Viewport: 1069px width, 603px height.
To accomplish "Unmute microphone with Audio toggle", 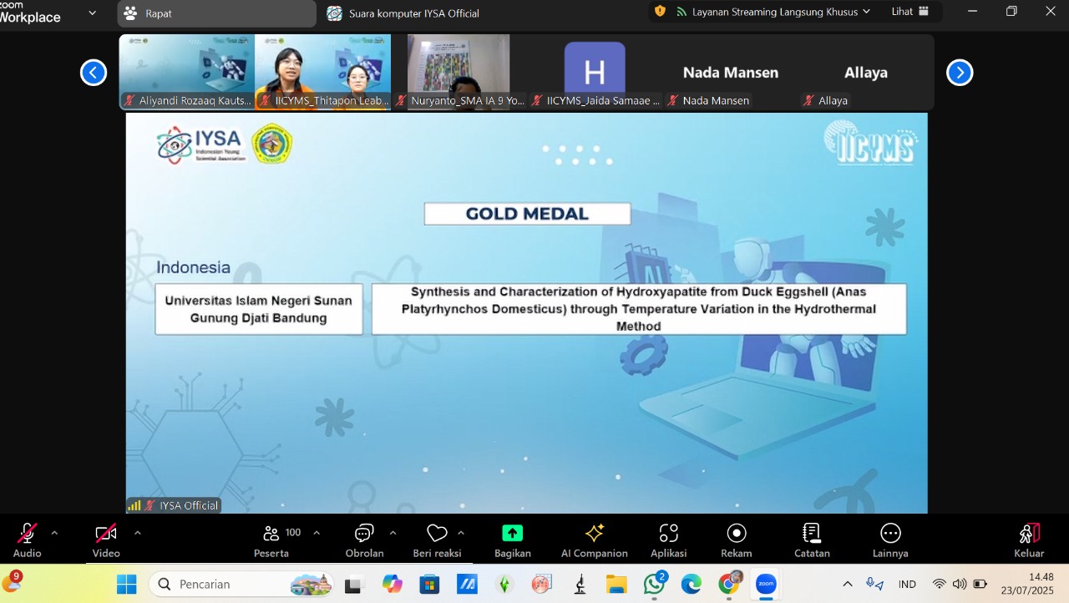I will (27, 535).
